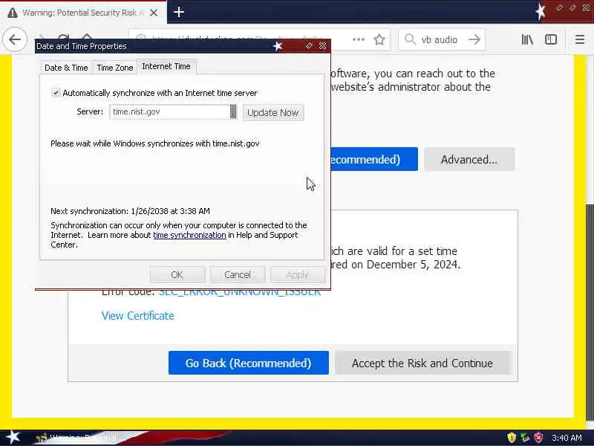Click Go Back (Recommended) at page bottom
The width and height of the screenshot is (594, 446).
[x=249, y=363]
